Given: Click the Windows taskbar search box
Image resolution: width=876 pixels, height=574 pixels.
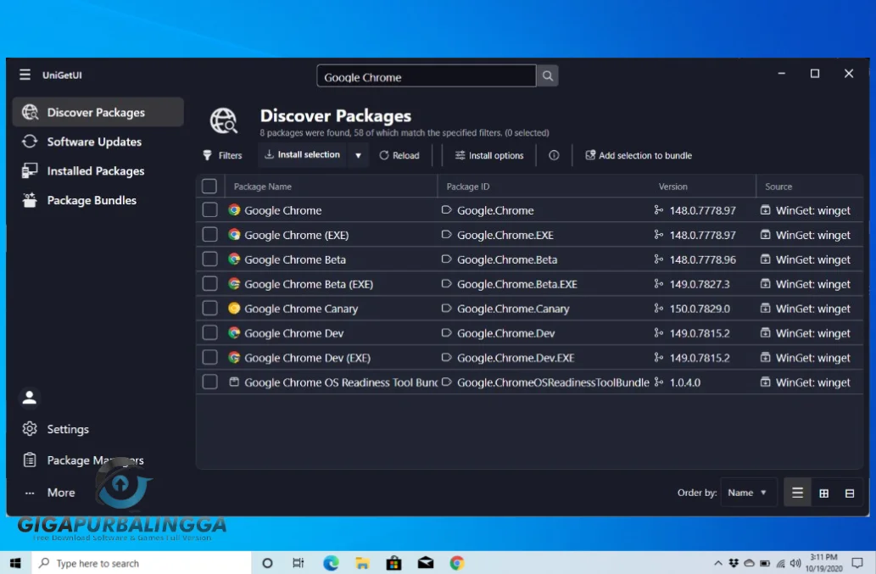Looking at the screenshot, I should click(142, 563).
